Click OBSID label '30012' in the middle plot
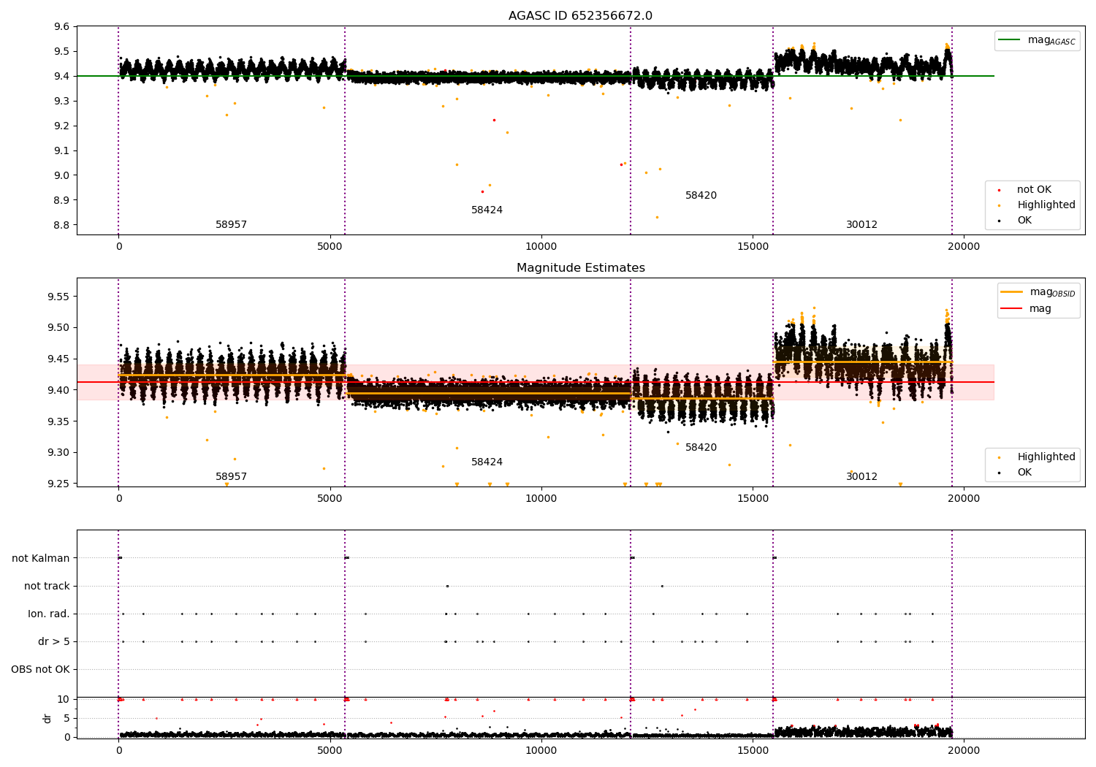The height and width of the screenshot is (767, 1096). point(861,477)
